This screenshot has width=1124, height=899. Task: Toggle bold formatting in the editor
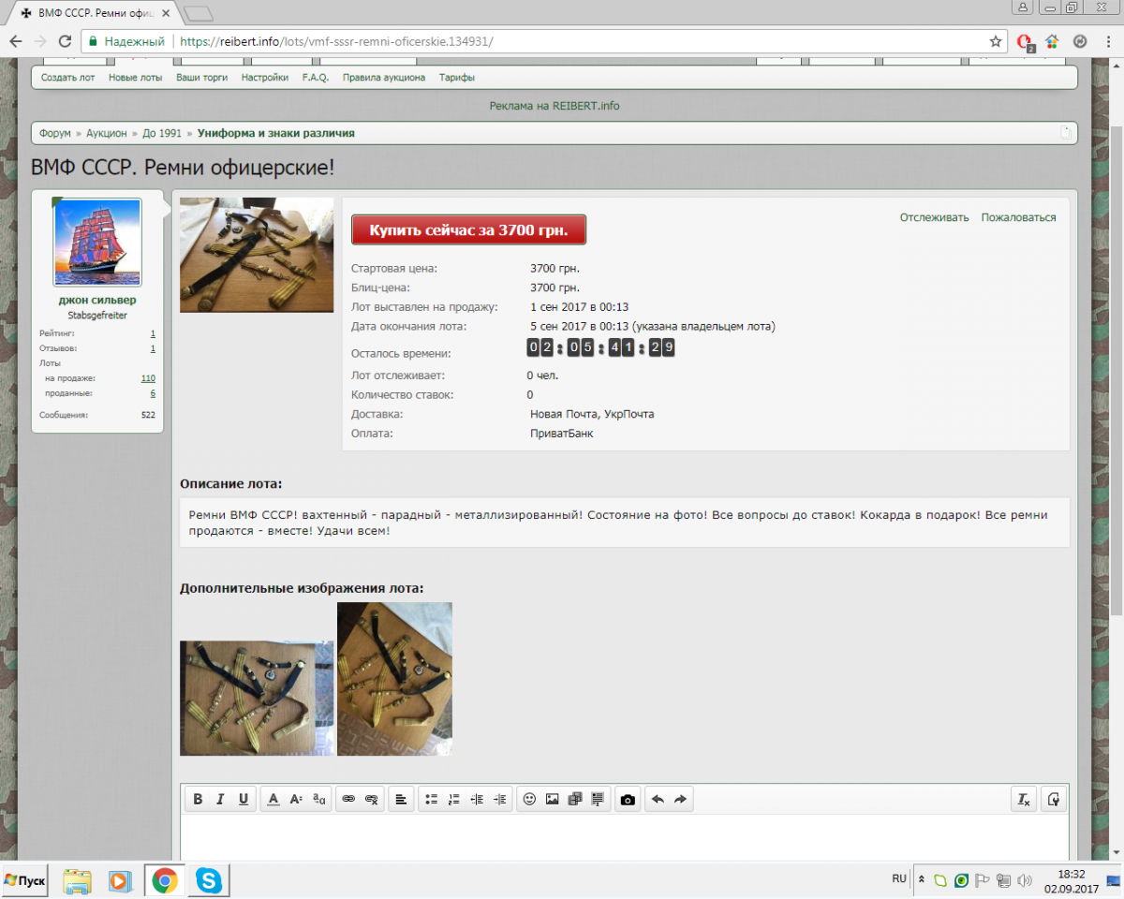(198, 800)
